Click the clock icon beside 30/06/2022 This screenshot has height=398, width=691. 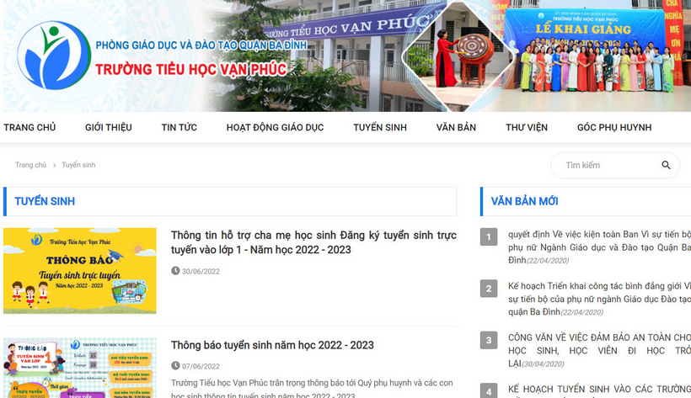tap(175, 271)
